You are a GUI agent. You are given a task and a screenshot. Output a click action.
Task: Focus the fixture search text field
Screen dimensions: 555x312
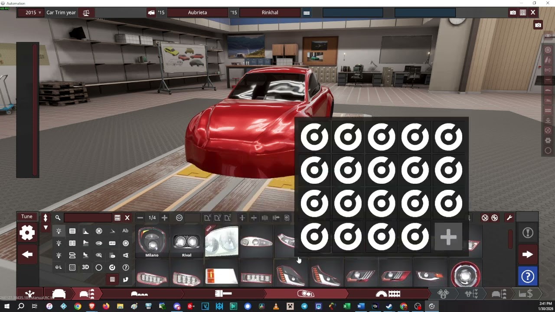[x=88, y=218]
